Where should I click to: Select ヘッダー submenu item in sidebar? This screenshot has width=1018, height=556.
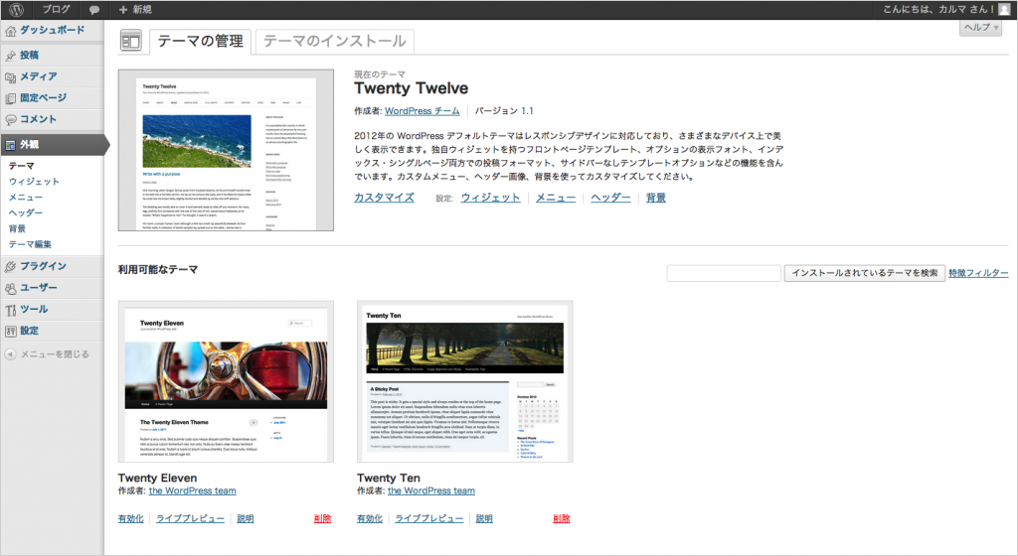point(25,212)
